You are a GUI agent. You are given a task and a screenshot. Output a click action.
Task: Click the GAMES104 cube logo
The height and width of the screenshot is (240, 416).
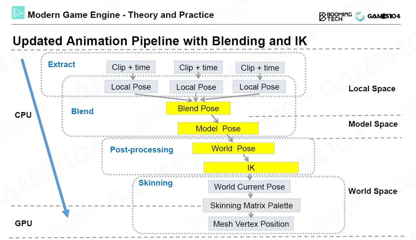360,17
